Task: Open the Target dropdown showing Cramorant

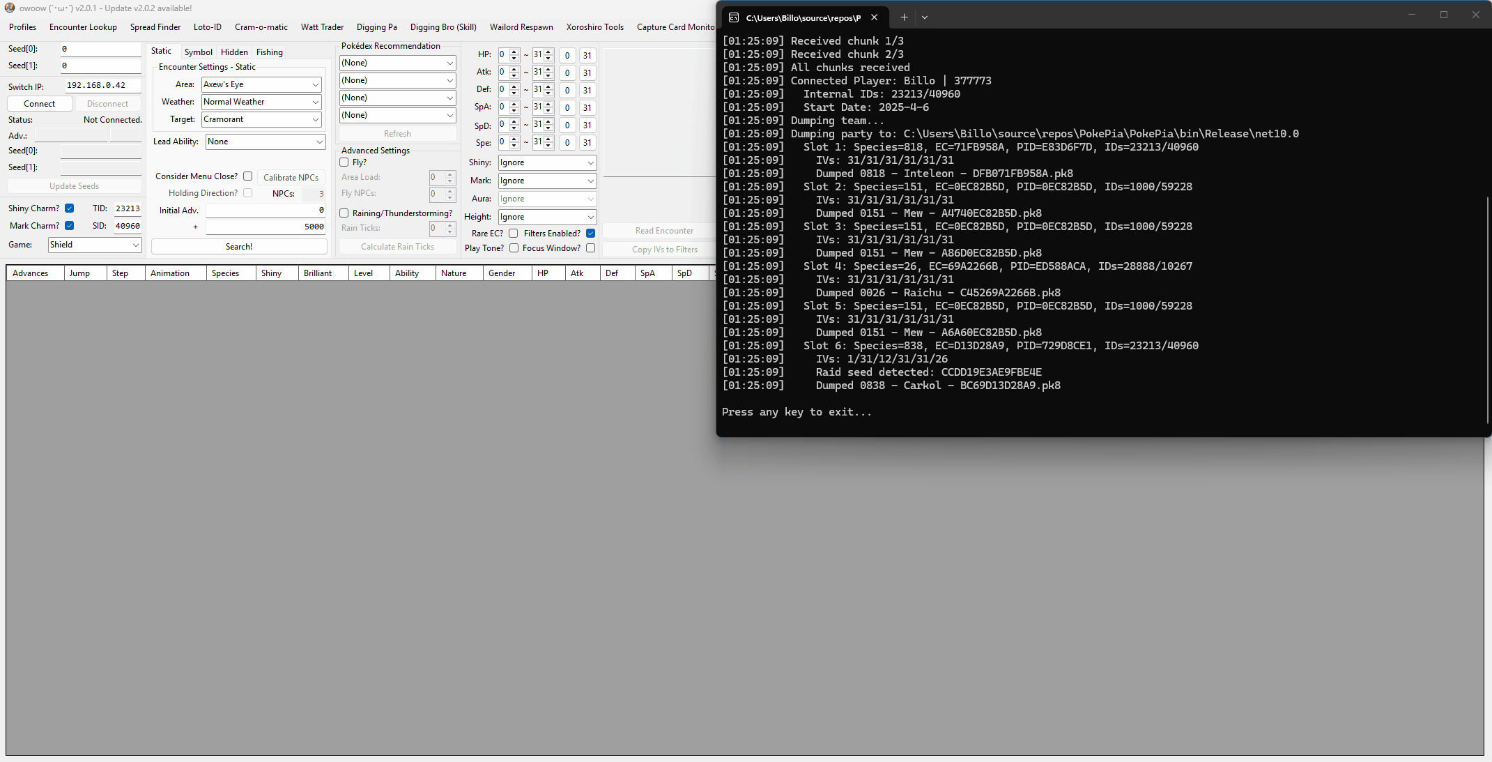Action: (x=261, y=119)
